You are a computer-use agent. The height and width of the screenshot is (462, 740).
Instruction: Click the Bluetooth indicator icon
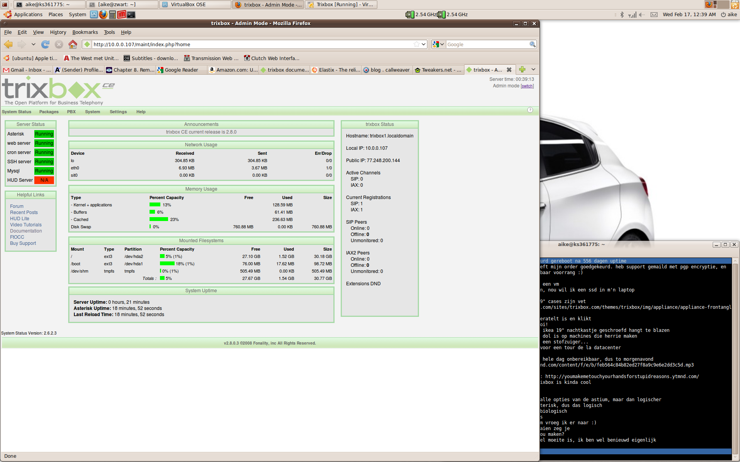[622, 15]
